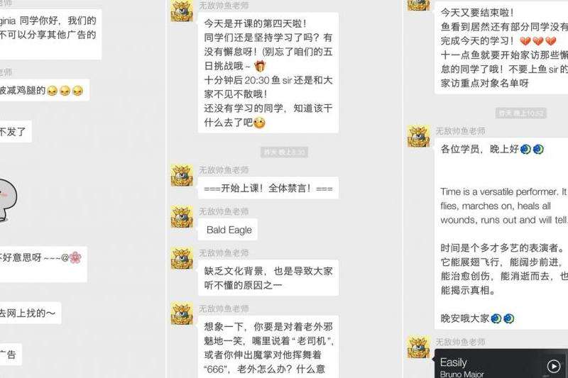Image resolution: width=568 pixels, height=378 pixels.
Task: Click the cartoon sticker in the left chat
Action: pyautogui.click(x=6, y=200)
